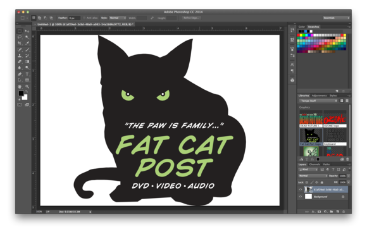Switch to the Swatches tab
Viewport: 367px width, 234px height.
313,27
